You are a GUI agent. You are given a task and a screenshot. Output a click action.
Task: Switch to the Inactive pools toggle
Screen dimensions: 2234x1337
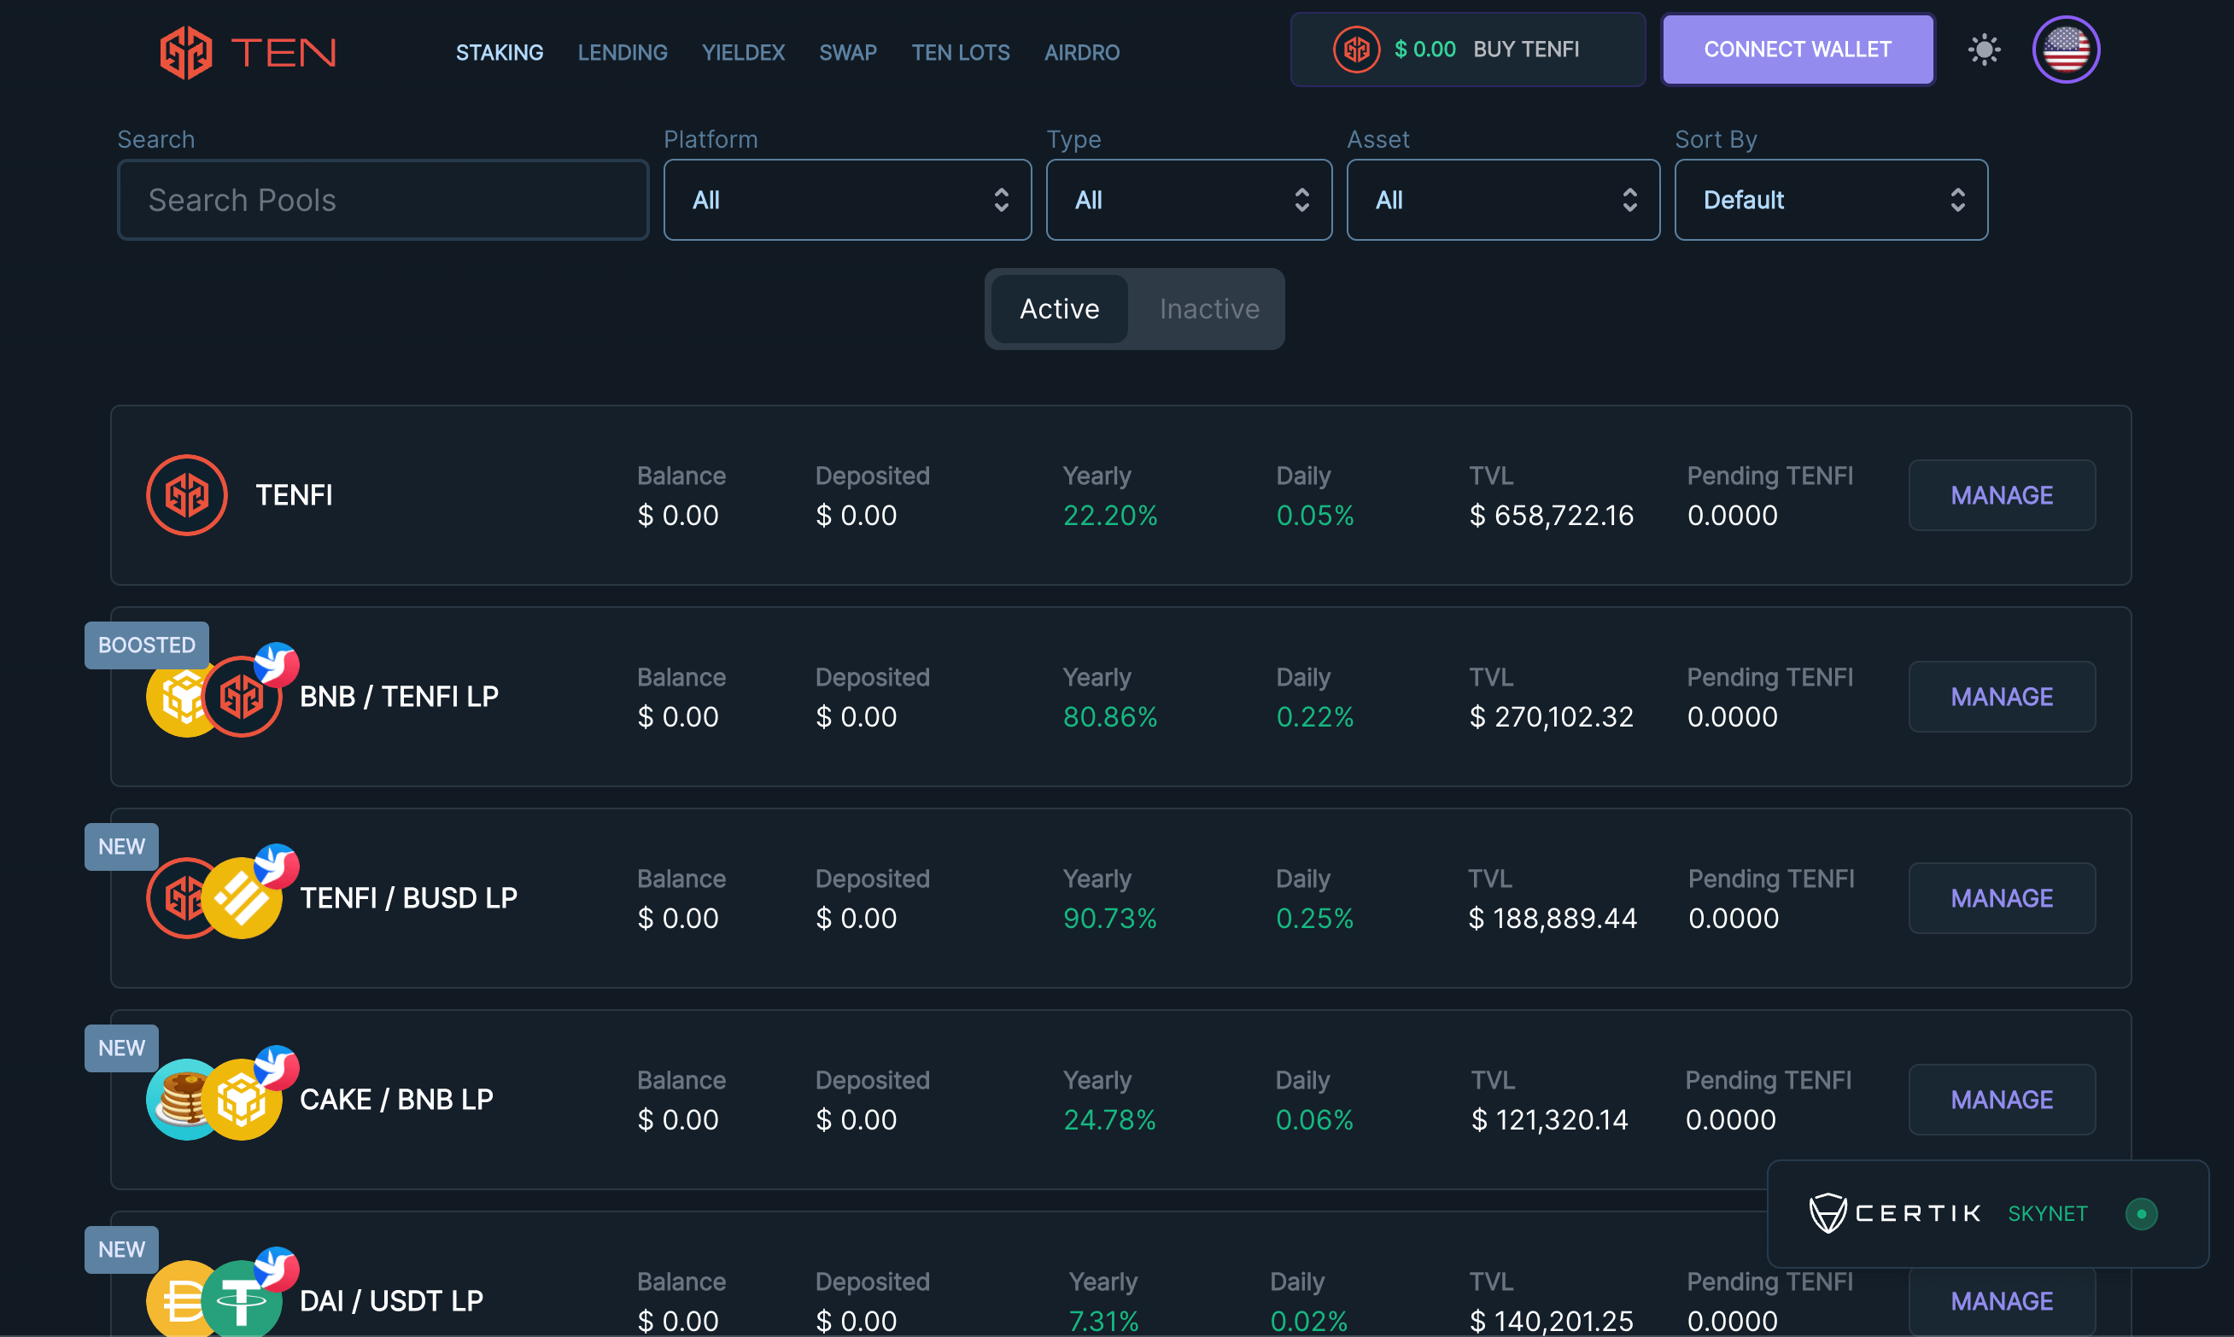1209,309
